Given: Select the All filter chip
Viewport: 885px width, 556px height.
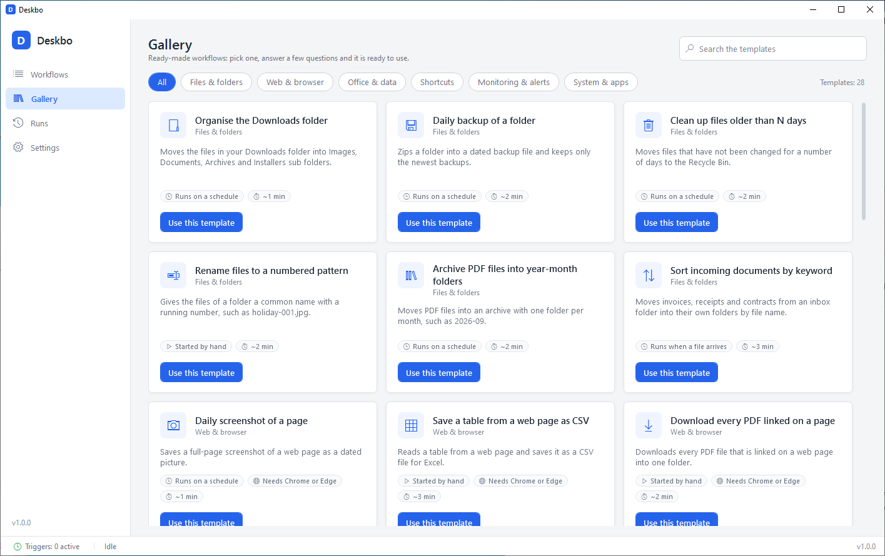Looking at the screenshot, I should (x=162, y=82).
